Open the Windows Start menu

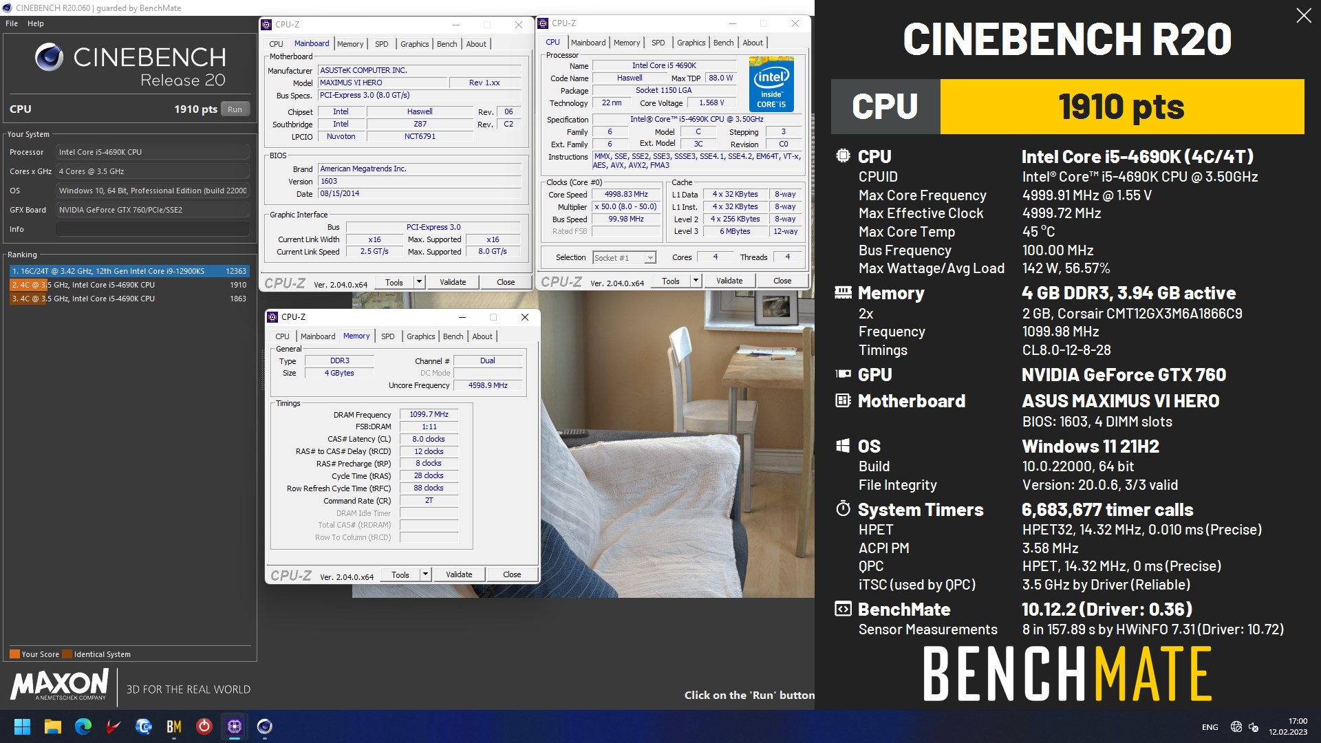pyautogui.click(x=22, y=726)
